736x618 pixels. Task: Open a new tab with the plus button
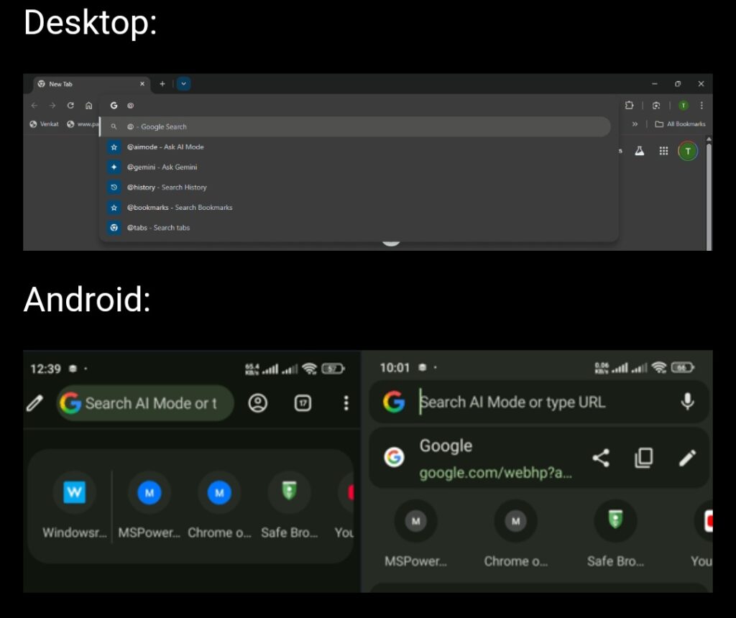pyautogui.click(x=162, y=84)
